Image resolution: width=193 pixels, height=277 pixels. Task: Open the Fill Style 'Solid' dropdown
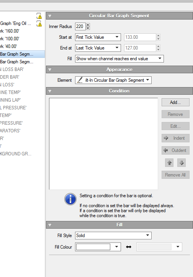click(x=113, y=236)
